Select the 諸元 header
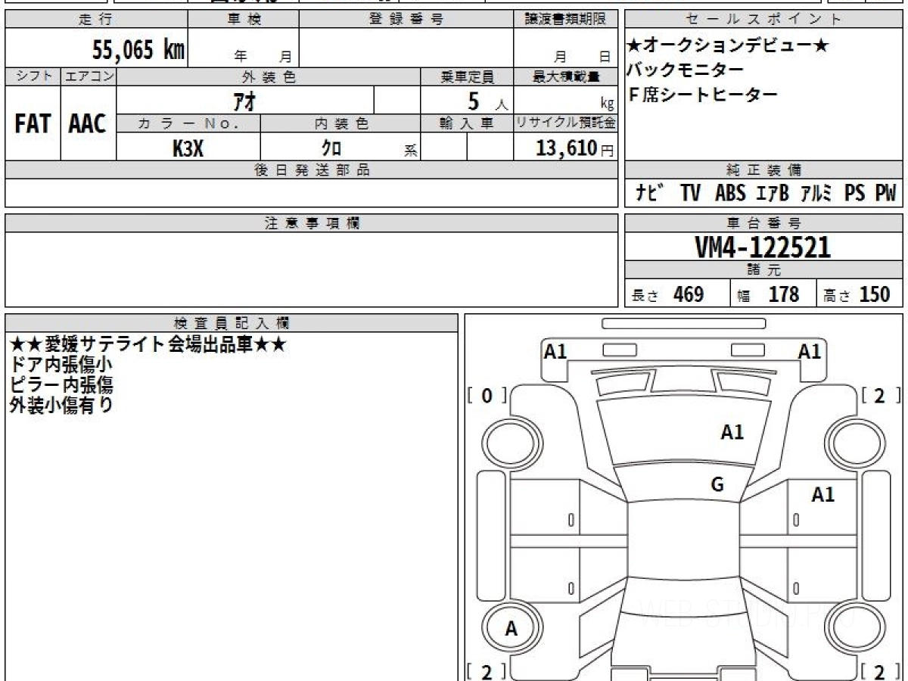Screen dimensions: 908x681 [x=764, y=270]
